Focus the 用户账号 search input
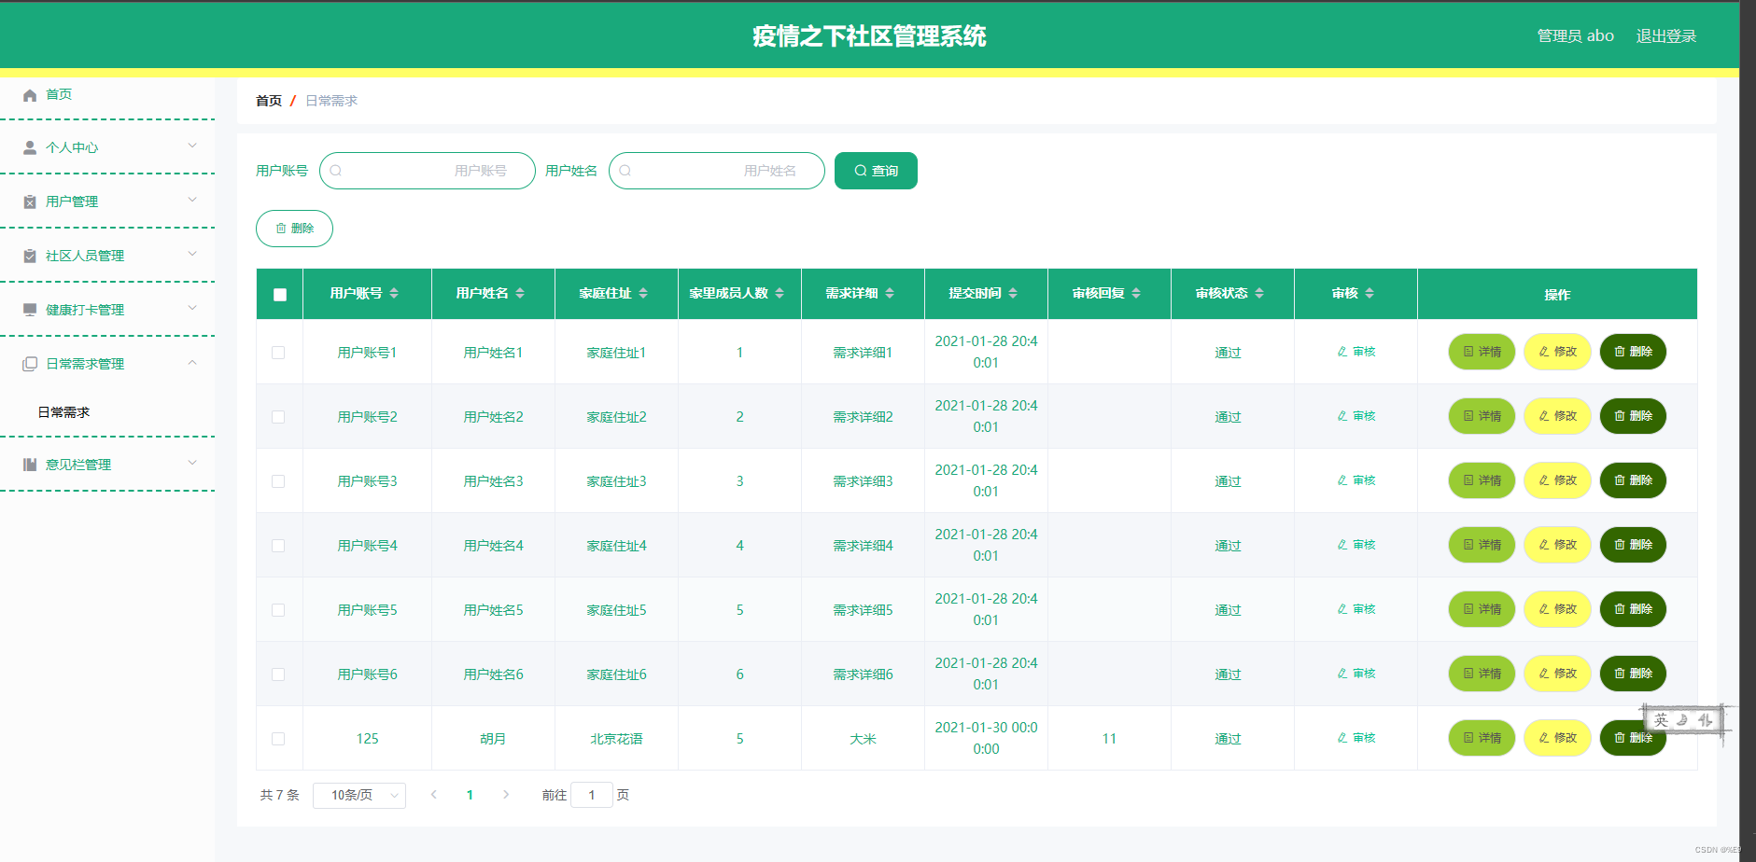The image size is (1756, 862). click(428, 171)
